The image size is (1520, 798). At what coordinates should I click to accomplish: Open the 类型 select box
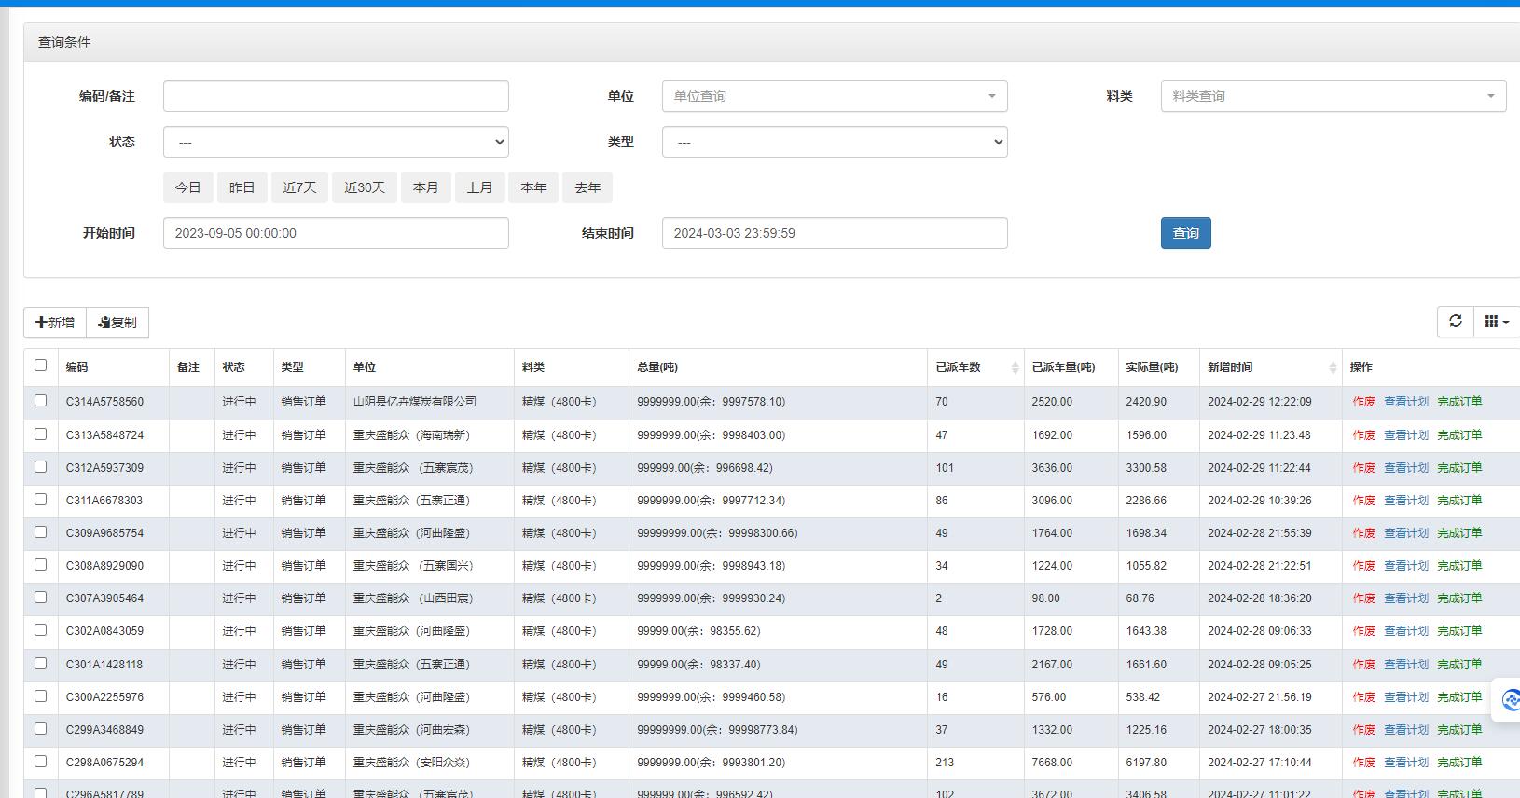tap(835, 142)
